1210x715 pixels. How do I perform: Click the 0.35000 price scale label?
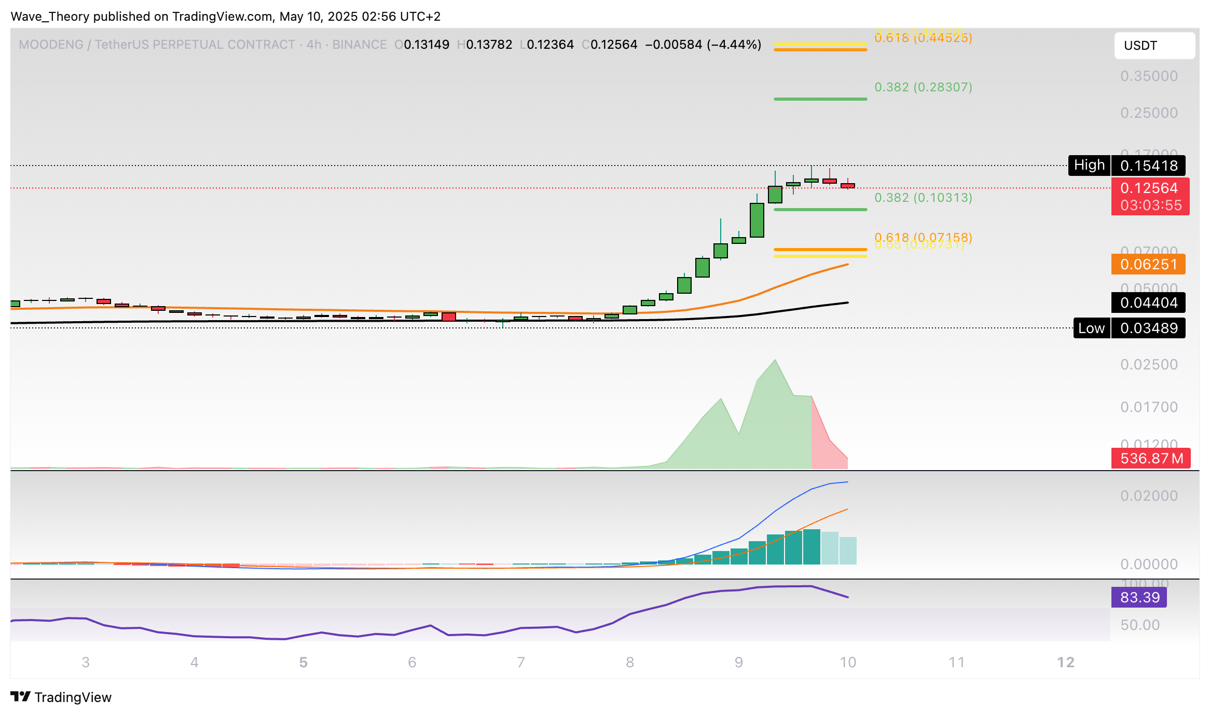tap(1149, 76)
